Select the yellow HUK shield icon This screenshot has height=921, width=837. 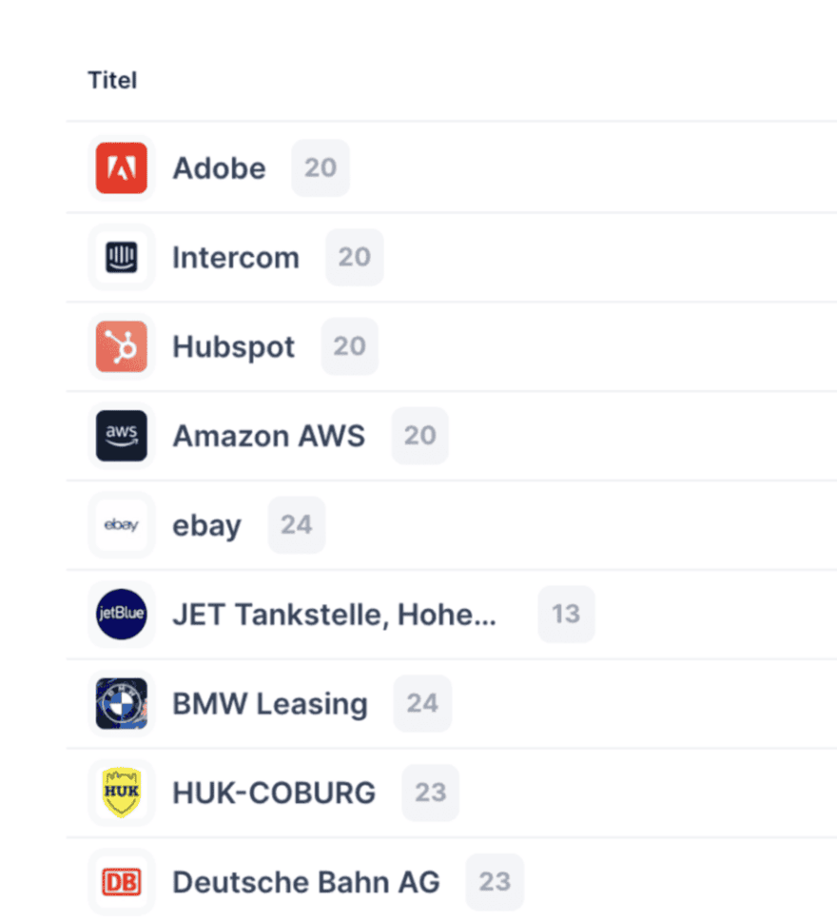tap(122, 793)
